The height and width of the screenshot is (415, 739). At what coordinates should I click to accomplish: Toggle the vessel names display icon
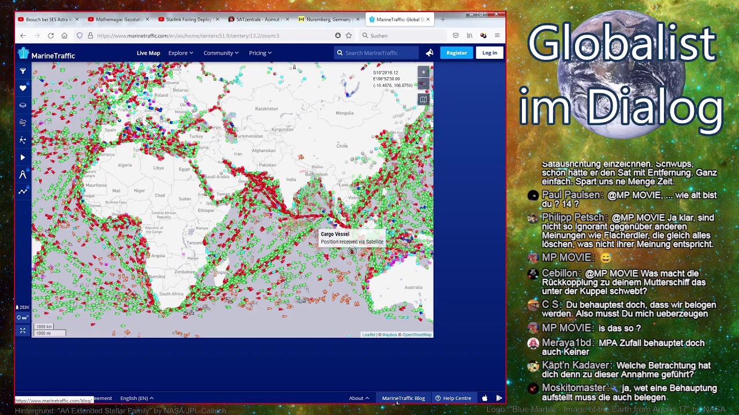coord(23,318)
